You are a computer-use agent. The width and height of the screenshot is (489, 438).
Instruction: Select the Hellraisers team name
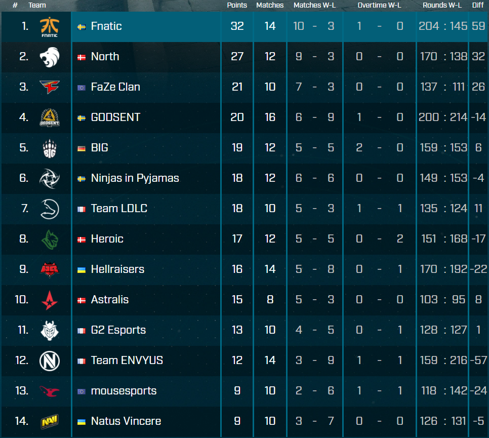coord(117,269)
